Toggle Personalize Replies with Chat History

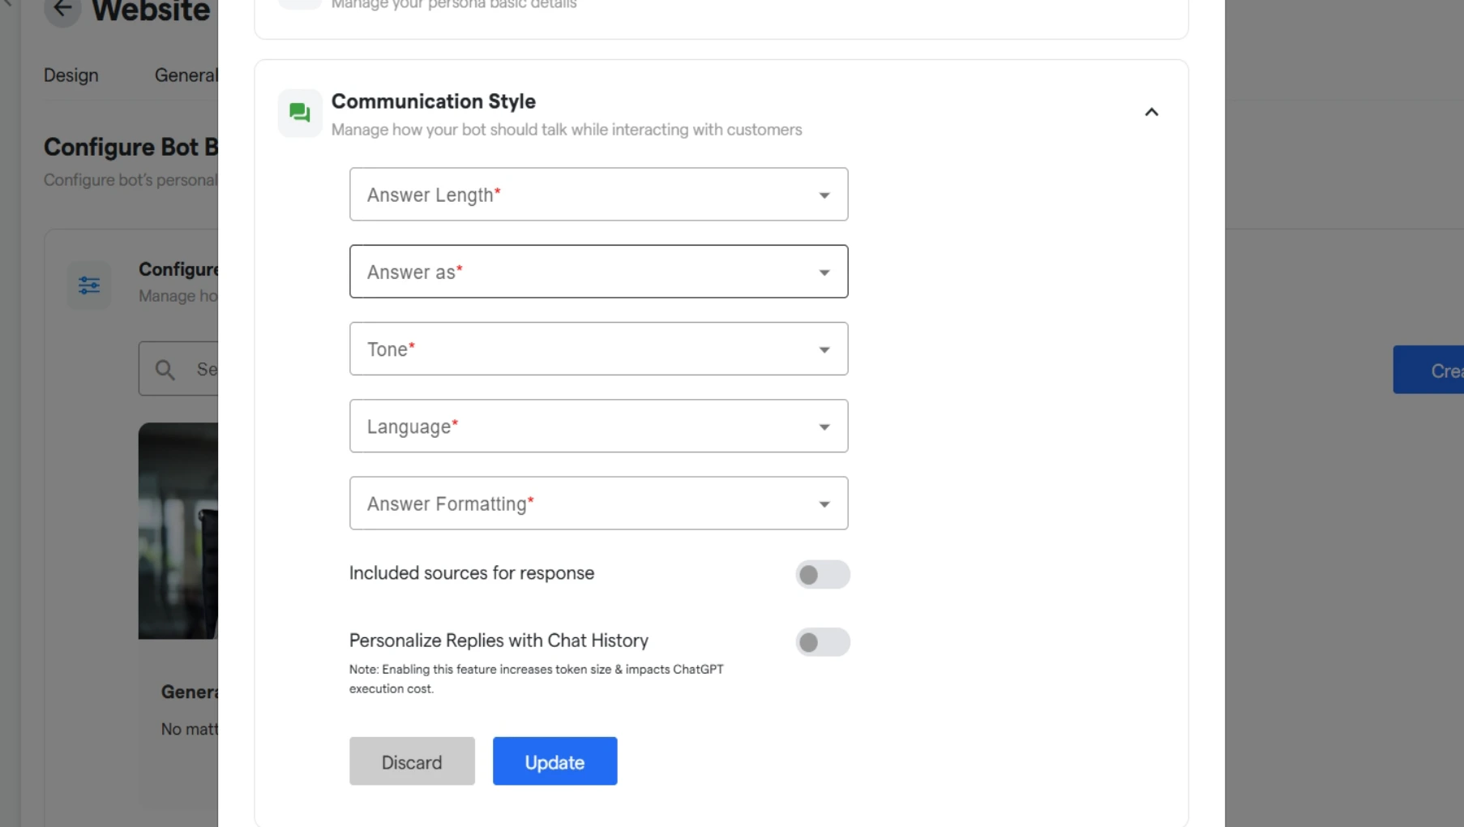coord(822,642)
